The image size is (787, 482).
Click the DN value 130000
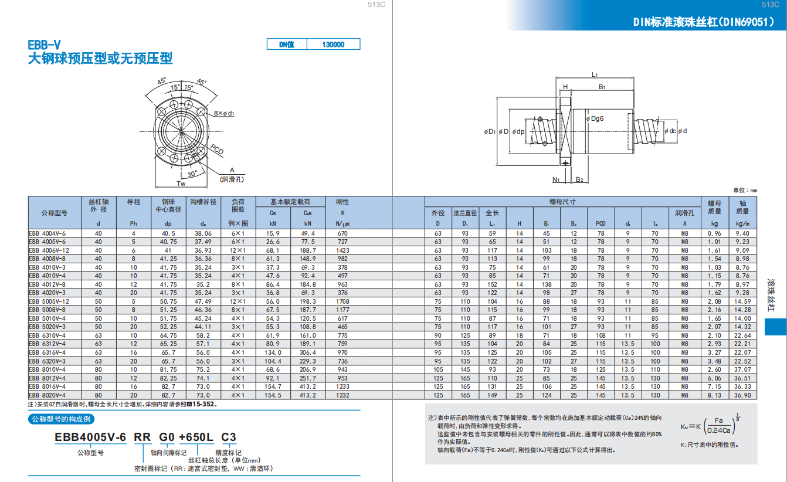point(333,45)
